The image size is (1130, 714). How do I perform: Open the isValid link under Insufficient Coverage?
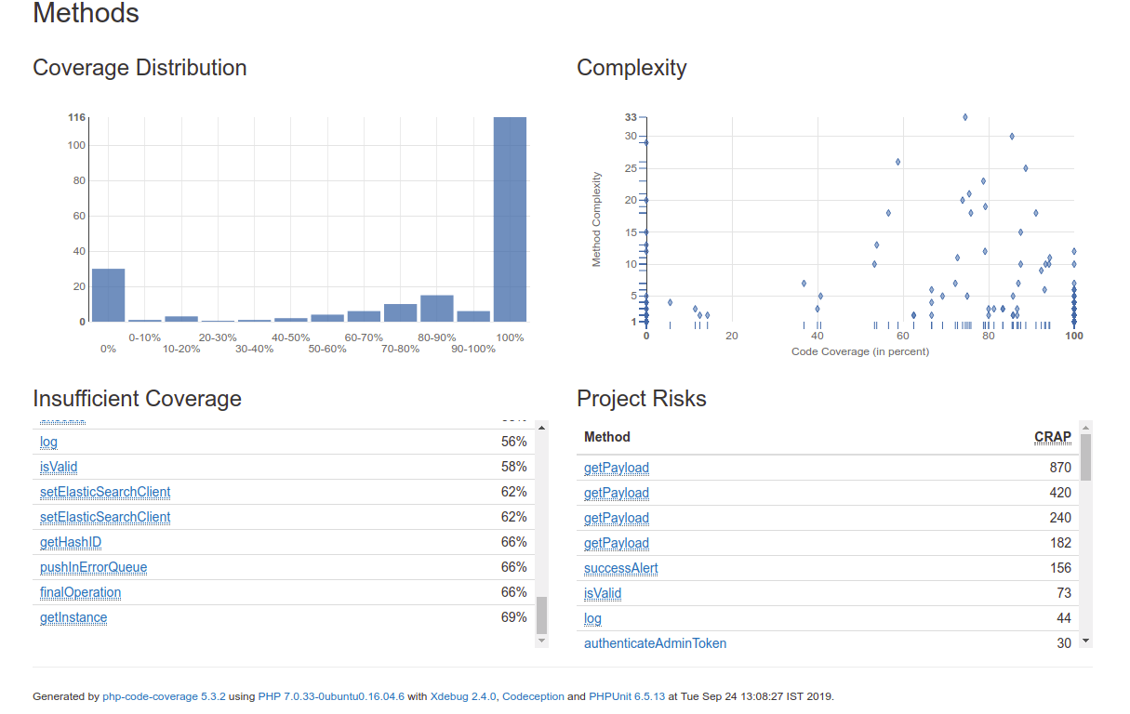[x=59, y=467]
